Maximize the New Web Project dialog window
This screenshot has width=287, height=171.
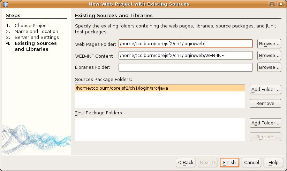click(x=272, y=4)
